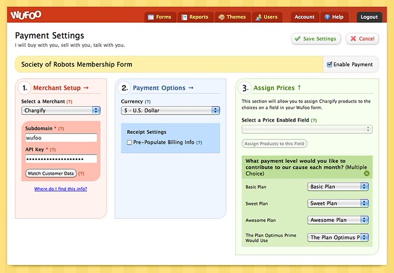Viewport: 394px width, 273px height.
Task: Click the Subdomain input field
Action: click(x=61, y=138)
